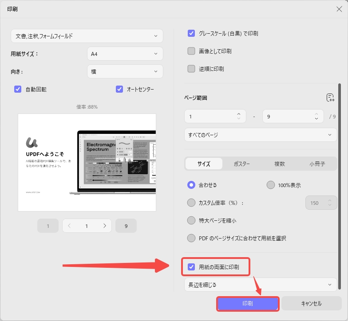Open 長辺を綴じる binding dropdown

coord(260,285)
